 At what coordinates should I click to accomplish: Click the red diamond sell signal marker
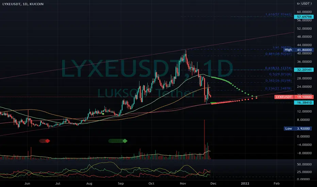[x=48, y=141]
